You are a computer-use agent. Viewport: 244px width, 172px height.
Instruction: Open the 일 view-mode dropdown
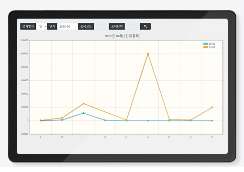pos(42,26)
